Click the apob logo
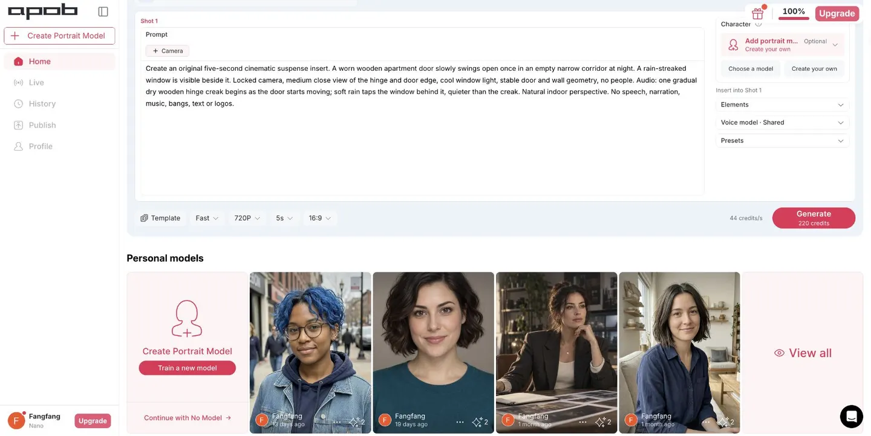 [42, 11]
